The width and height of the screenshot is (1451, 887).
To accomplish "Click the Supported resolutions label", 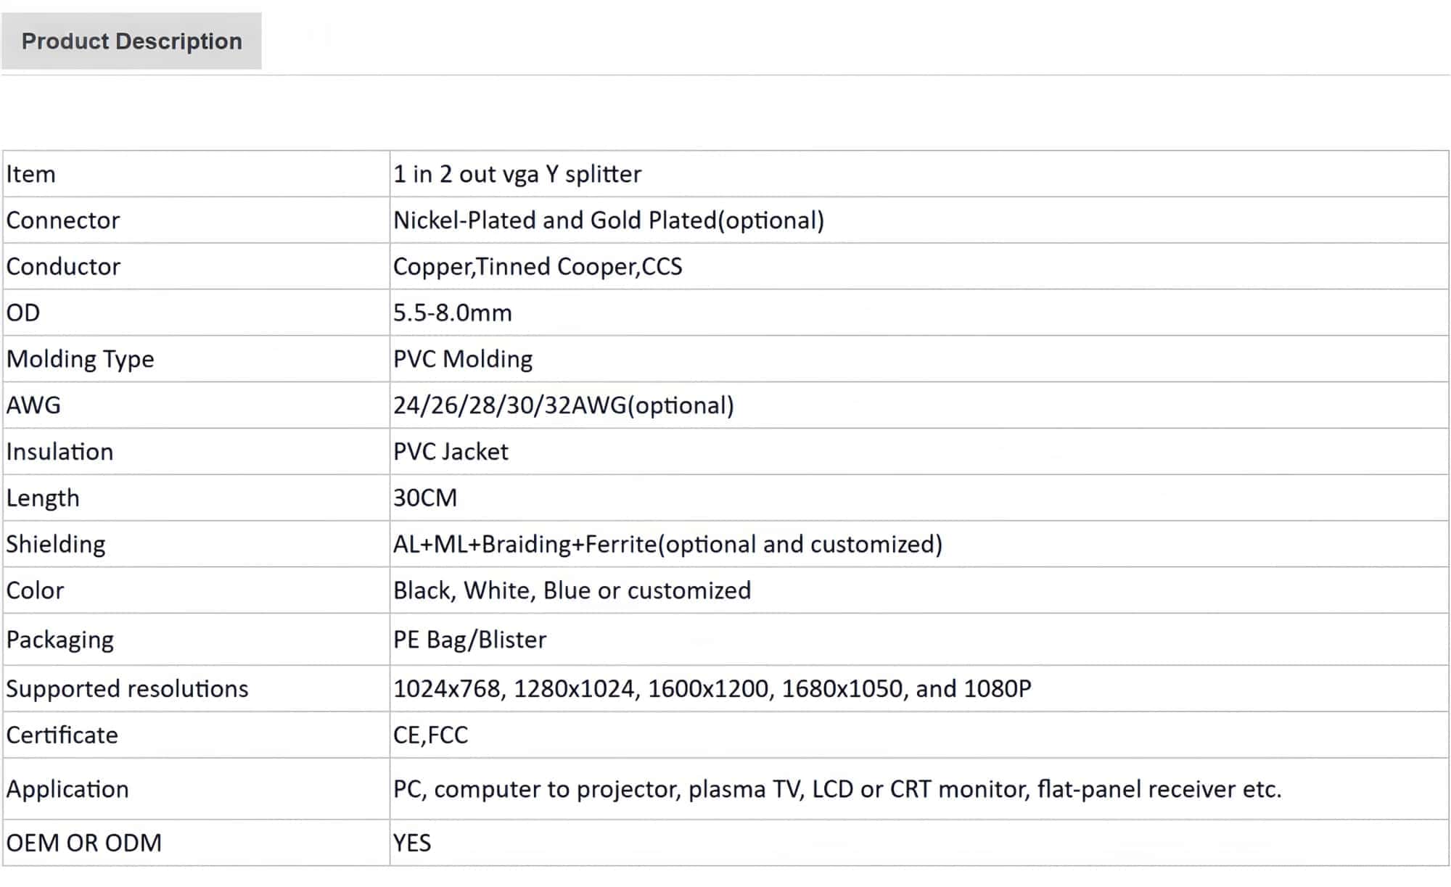I will [x=127, y=689].
